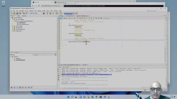Click the Build Project hammer icon
This screenshot has height=99, width=177.
tap(47, 13)
